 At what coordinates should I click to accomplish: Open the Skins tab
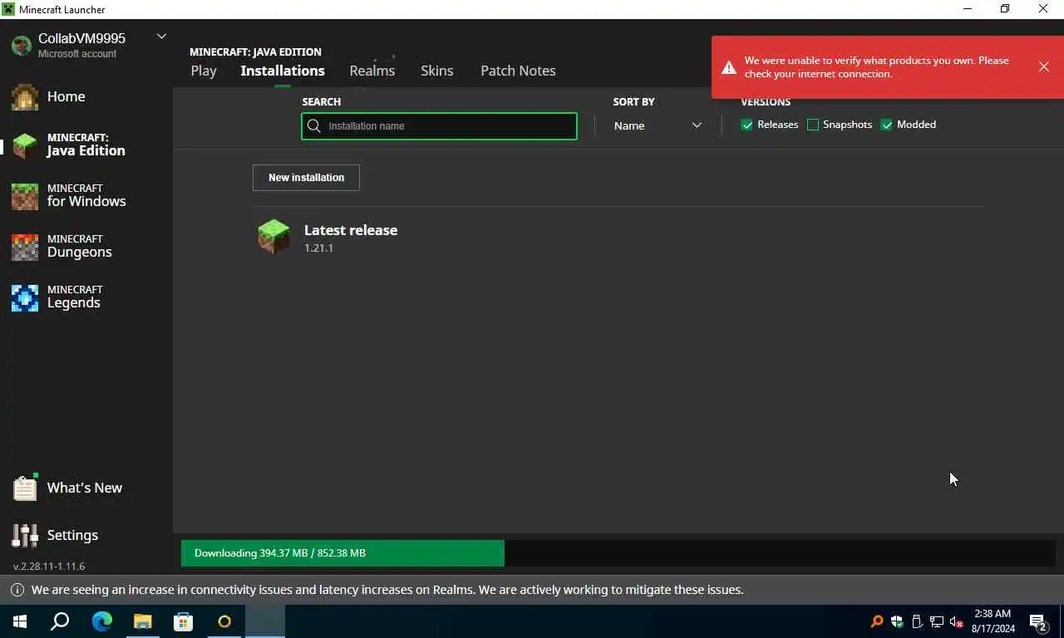[437, 71]
